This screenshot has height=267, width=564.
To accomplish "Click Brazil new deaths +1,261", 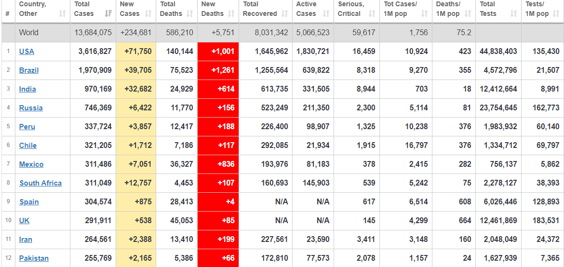I will point(223,70).
